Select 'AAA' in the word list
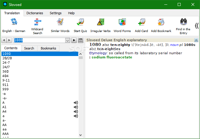The height and width of the screenshot is (139, 200). pyautogui.click(x=40, y=134)
